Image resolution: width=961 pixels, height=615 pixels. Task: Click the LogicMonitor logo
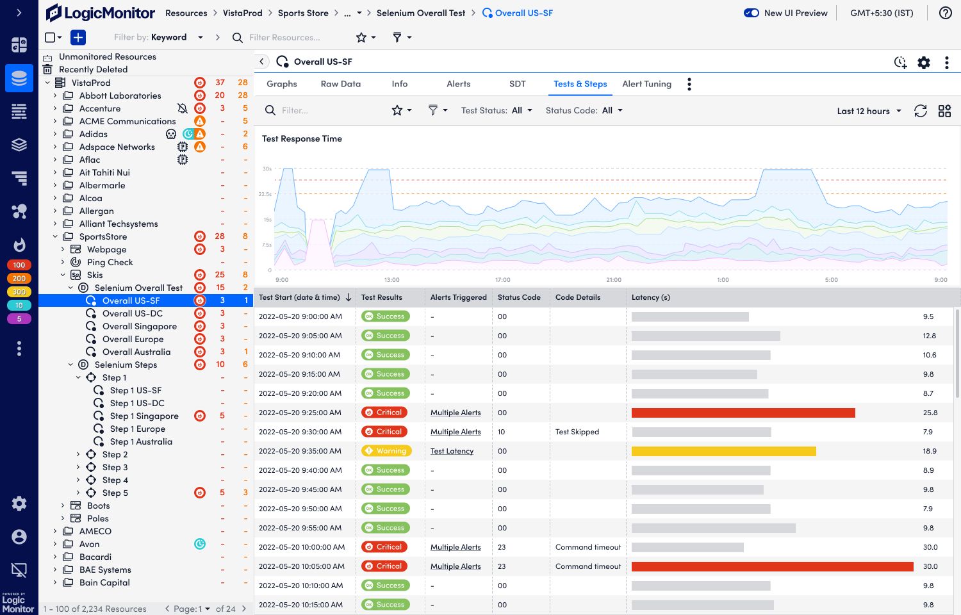tap(101, 13)
